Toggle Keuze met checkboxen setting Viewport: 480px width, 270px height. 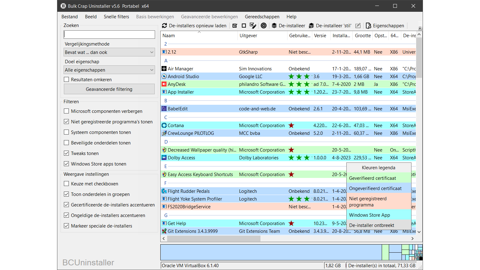66,184
